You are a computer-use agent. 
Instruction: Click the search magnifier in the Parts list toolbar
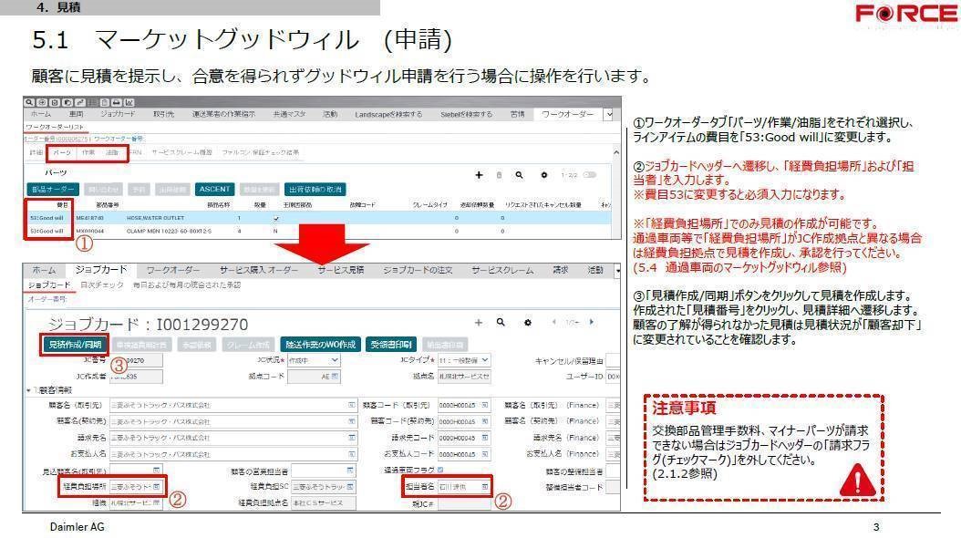tap(519, 174)
